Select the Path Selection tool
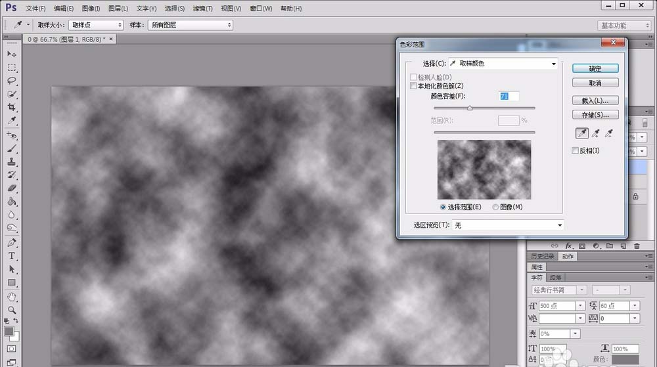The height and width of the screenshot is (367, 657). pos(12,269)
